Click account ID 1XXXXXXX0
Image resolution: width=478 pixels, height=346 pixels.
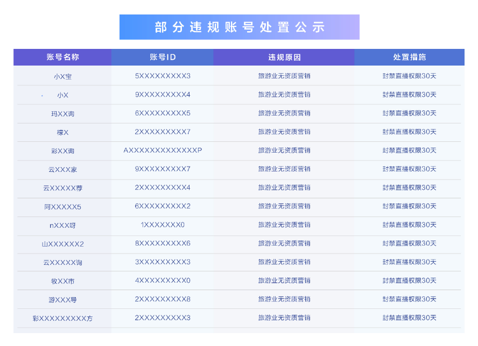pos(162,225)
